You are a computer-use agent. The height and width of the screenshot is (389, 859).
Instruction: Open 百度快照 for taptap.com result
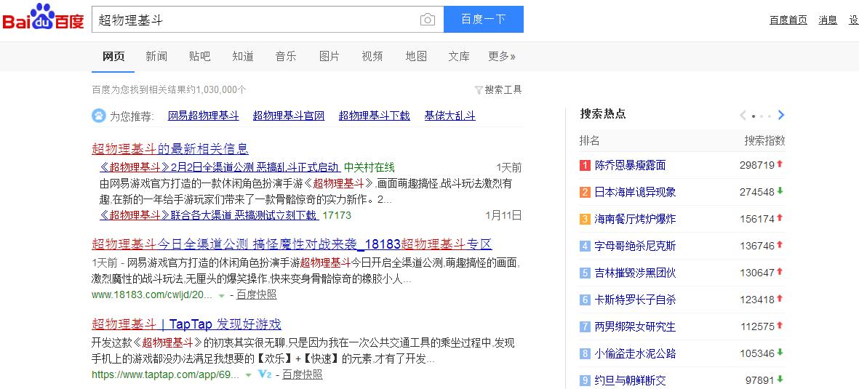(x=303, y=374)
